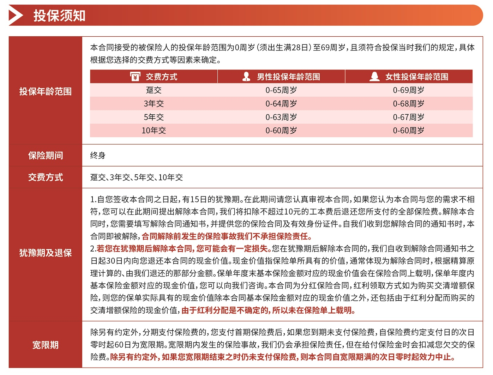Select the 投保须知 header title
Screen dimensions: 493x375
coord(59,16)
